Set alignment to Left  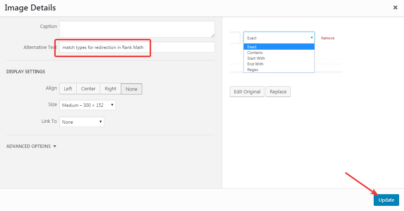coord(68,89)
